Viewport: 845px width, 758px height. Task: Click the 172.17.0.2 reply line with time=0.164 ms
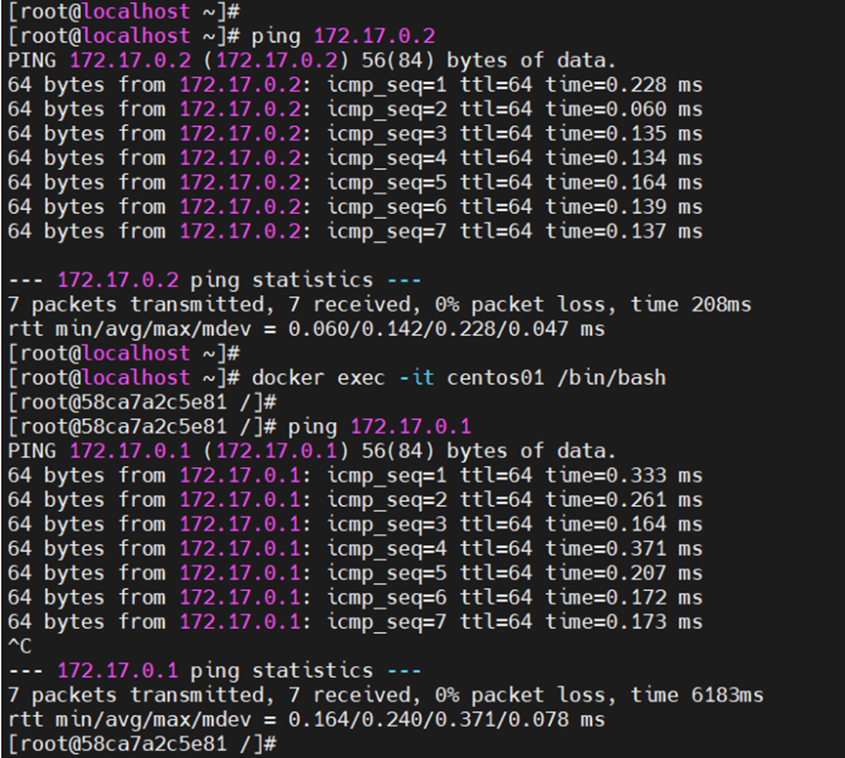(x=356, y=182)
